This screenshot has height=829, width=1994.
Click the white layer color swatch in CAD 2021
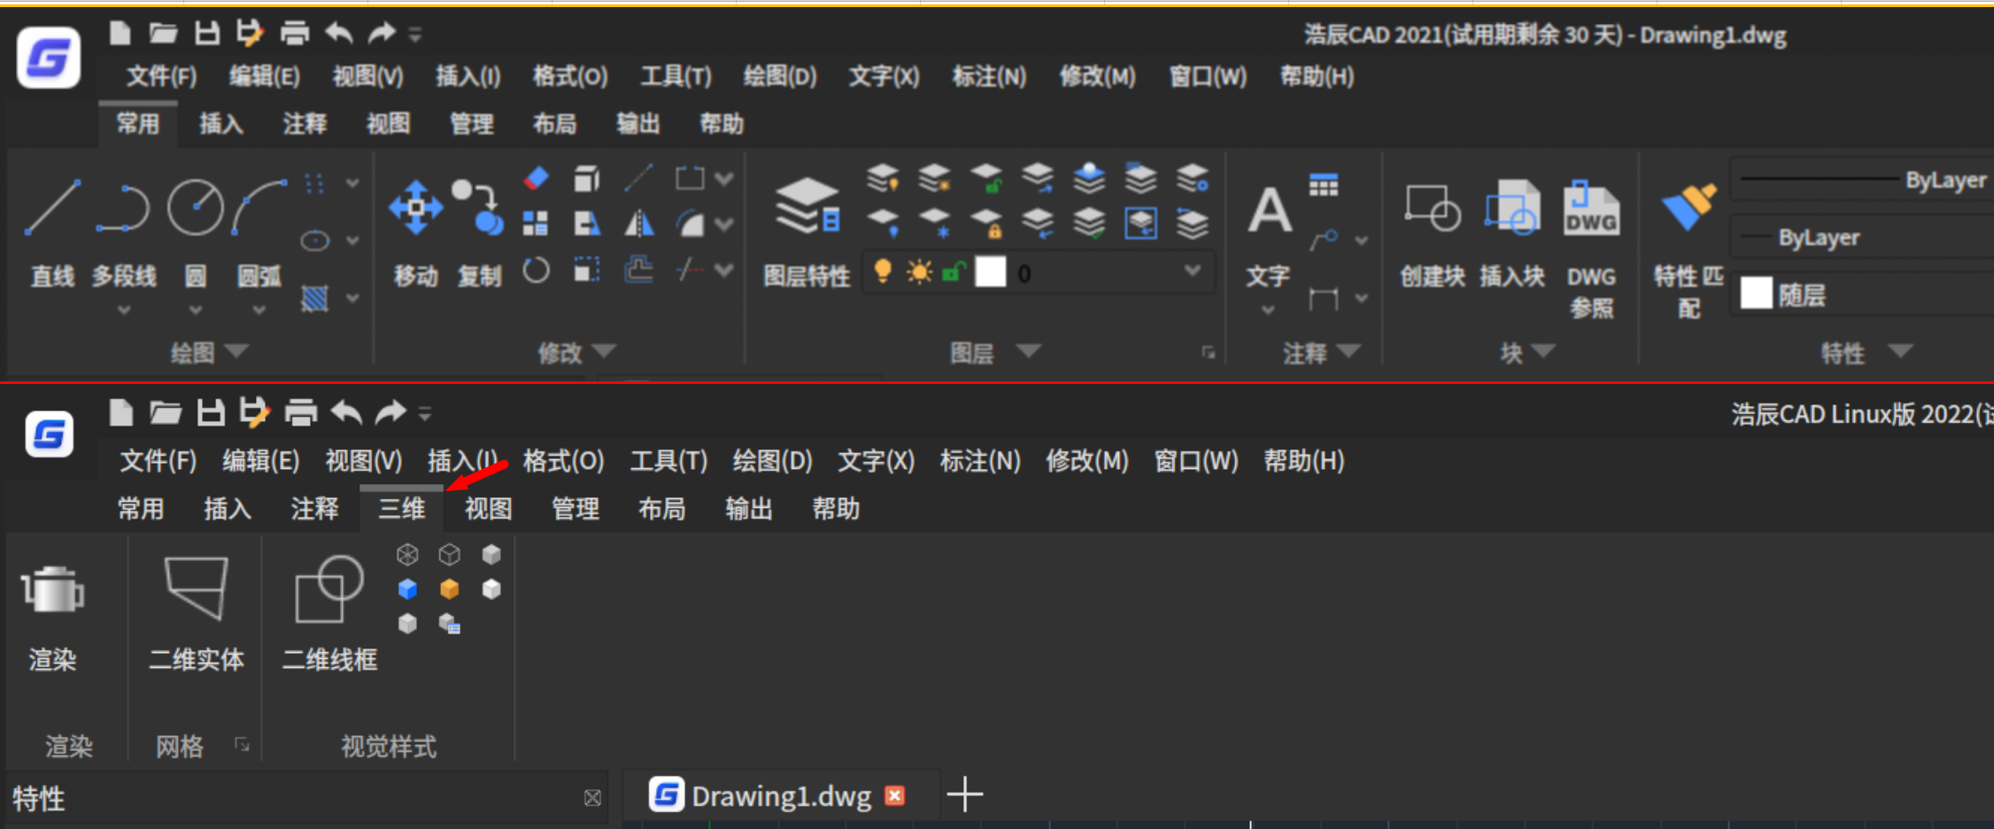coord(991,271)
